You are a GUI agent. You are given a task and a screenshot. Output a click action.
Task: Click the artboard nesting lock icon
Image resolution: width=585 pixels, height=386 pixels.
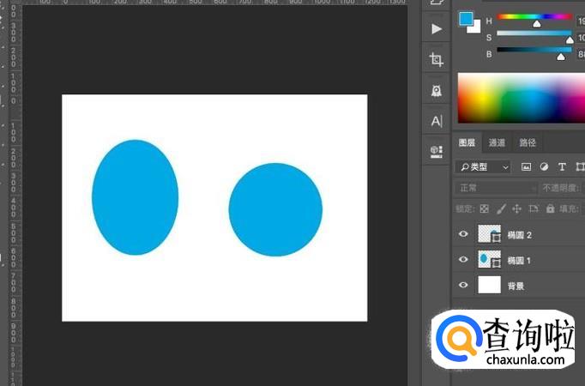534,208
